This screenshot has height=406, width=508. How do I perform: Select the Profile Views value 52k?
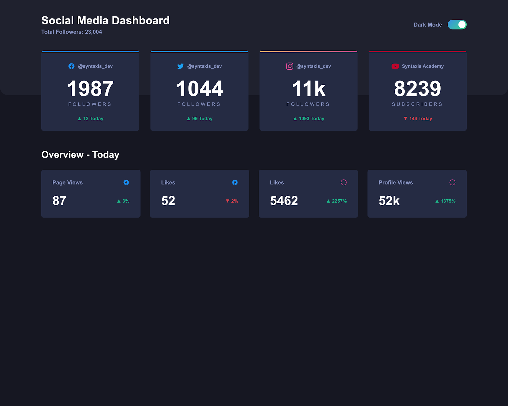click(389, 201)
